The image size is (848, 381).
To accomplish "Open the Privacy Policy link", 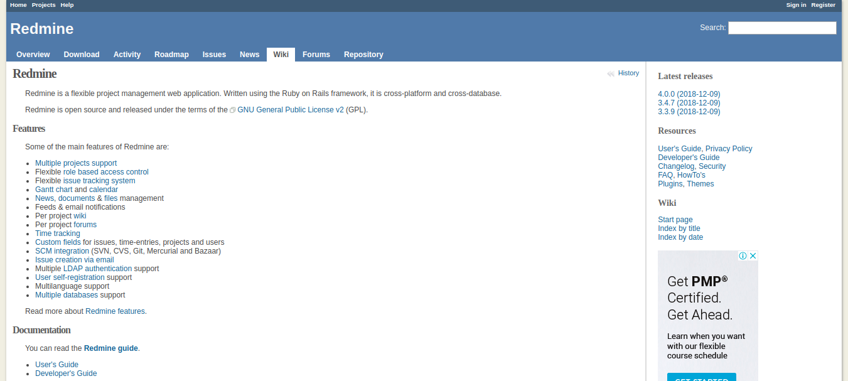I will [x=729, y=149].
